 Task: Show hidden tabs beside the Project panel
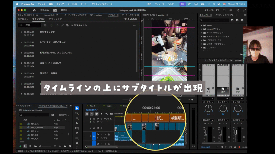pyautogui.click(x=71, y=106)
